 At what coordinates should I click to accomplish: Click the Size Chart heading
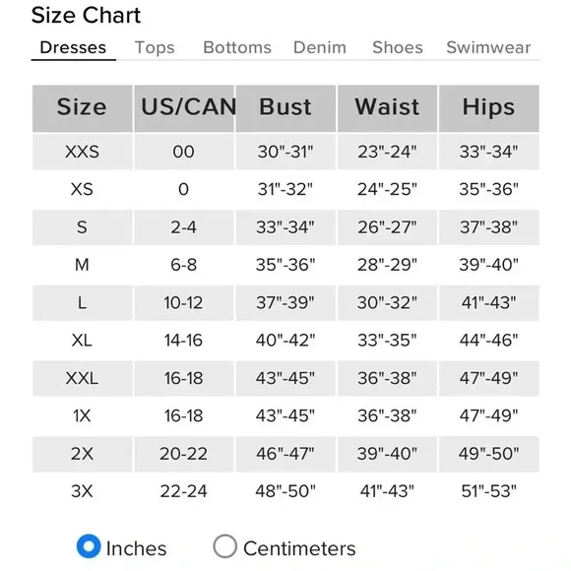tap(86, 16)
